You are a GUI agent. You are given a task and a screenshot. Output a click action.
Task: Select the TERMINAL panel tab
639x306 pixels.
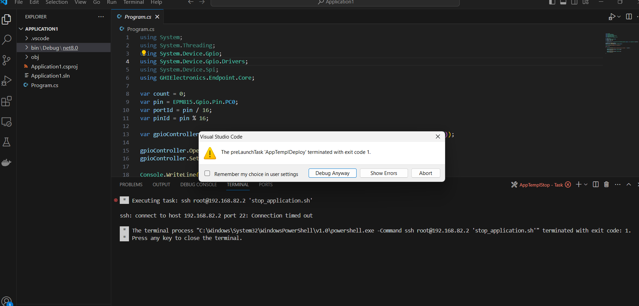(x=238, y=184)
